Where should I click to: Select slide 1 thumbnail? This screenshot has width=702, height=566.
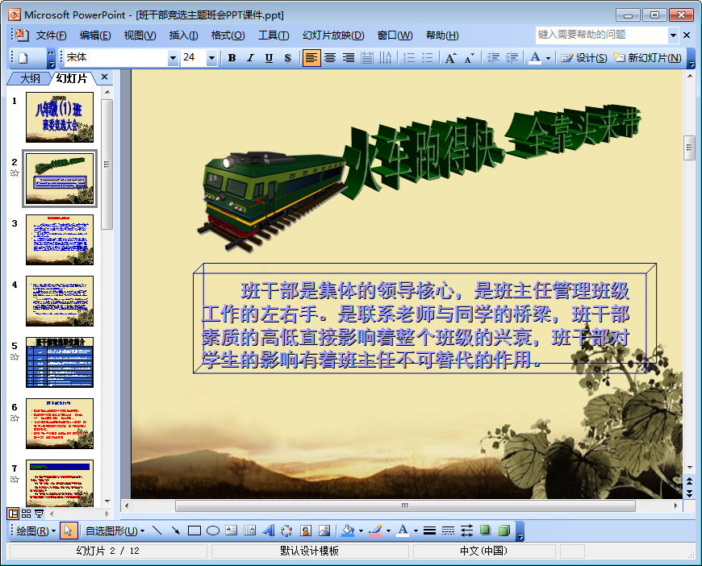coord(60,117)
